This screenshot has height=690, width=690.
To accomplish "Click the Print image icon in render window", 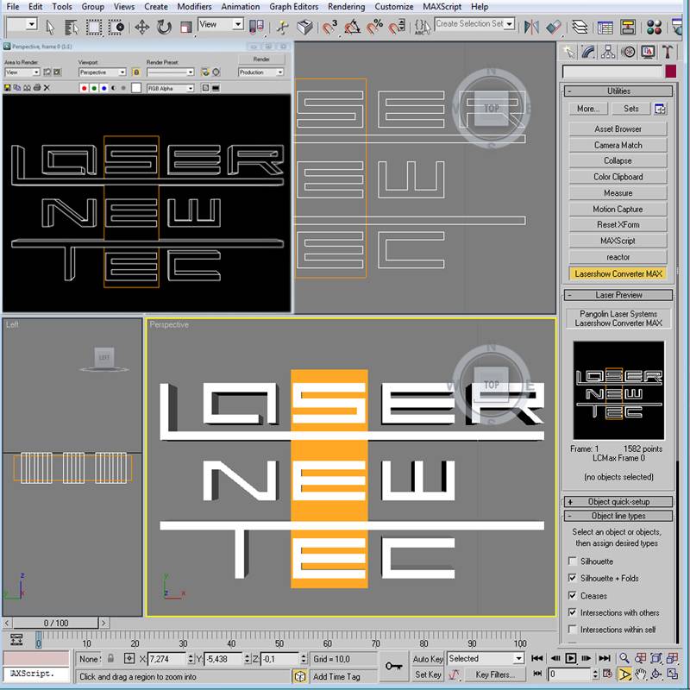I will point(37,88).
